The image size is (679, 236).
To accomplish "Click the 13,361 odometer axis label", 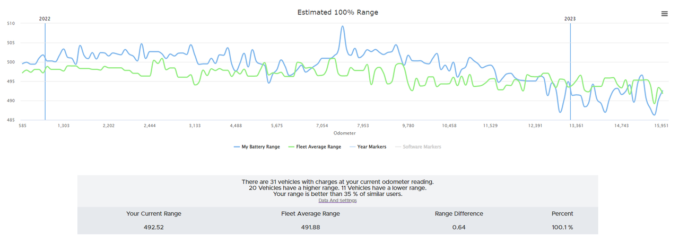I will click(x=576, y=126).
